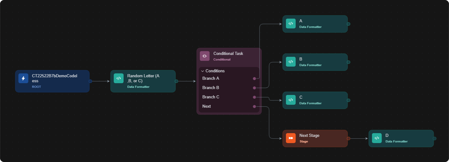Click node C output connector
This screenshot has height=162, width=449.
348,100
